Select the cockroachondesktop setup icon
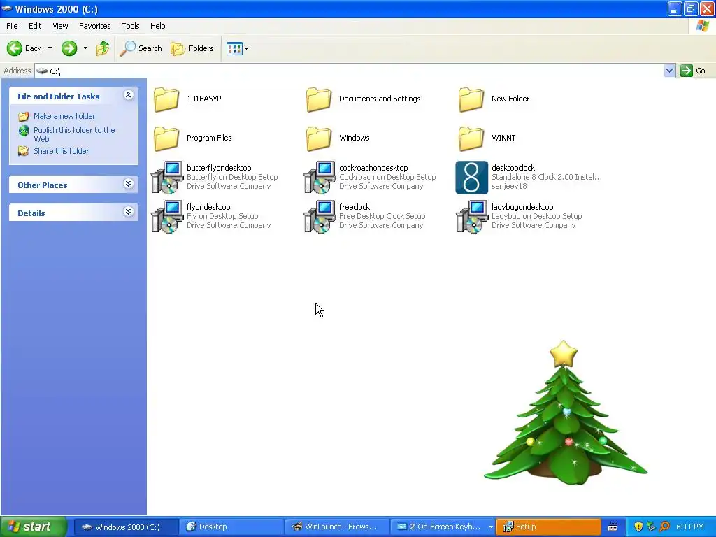This screenshot has width=716, height=537. coord(320,177)
